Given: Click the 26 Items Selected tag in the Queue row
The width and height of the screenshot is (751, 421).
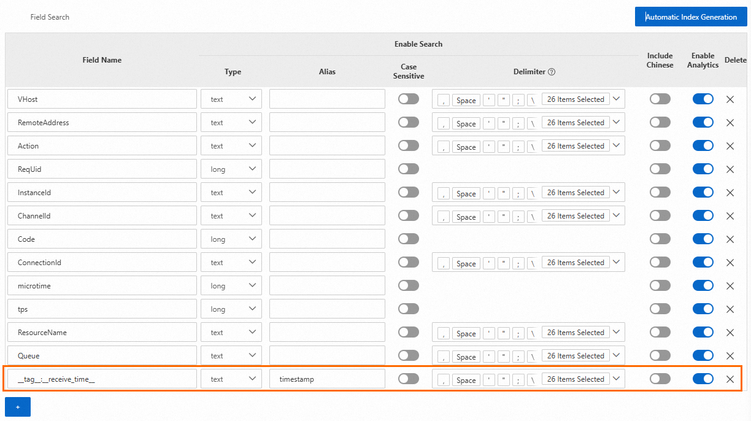Looking at the screenshot, I should tap(576, 356).
